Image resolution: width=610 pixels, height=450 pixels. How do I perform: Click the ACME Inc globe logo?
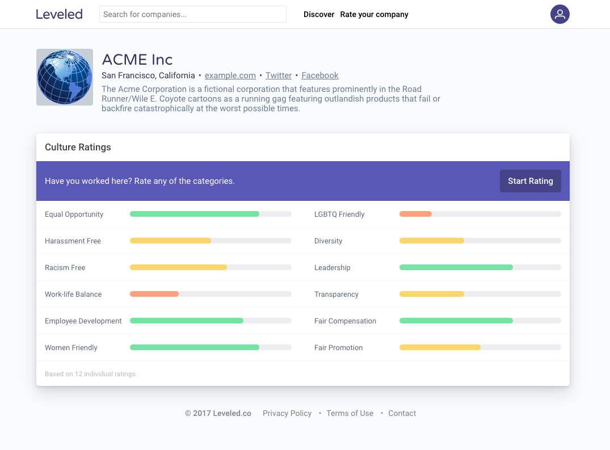(x=65, y=77)
